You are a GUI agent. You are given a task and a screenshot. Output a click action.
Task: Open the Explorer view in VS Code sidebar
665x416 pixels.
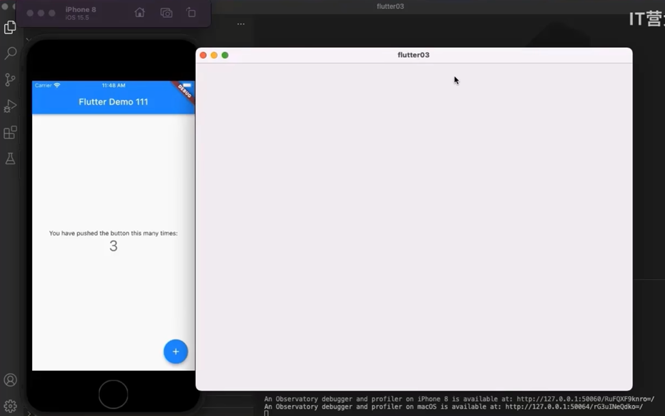pos(10,27)
